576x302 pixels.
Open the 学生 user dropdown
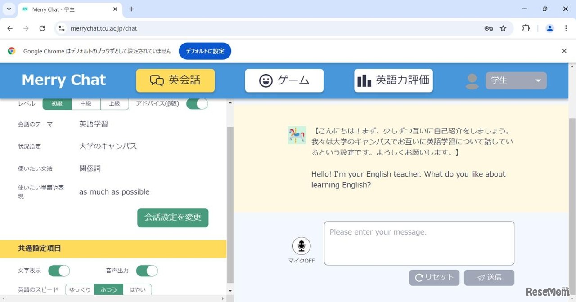pos(516,80)
